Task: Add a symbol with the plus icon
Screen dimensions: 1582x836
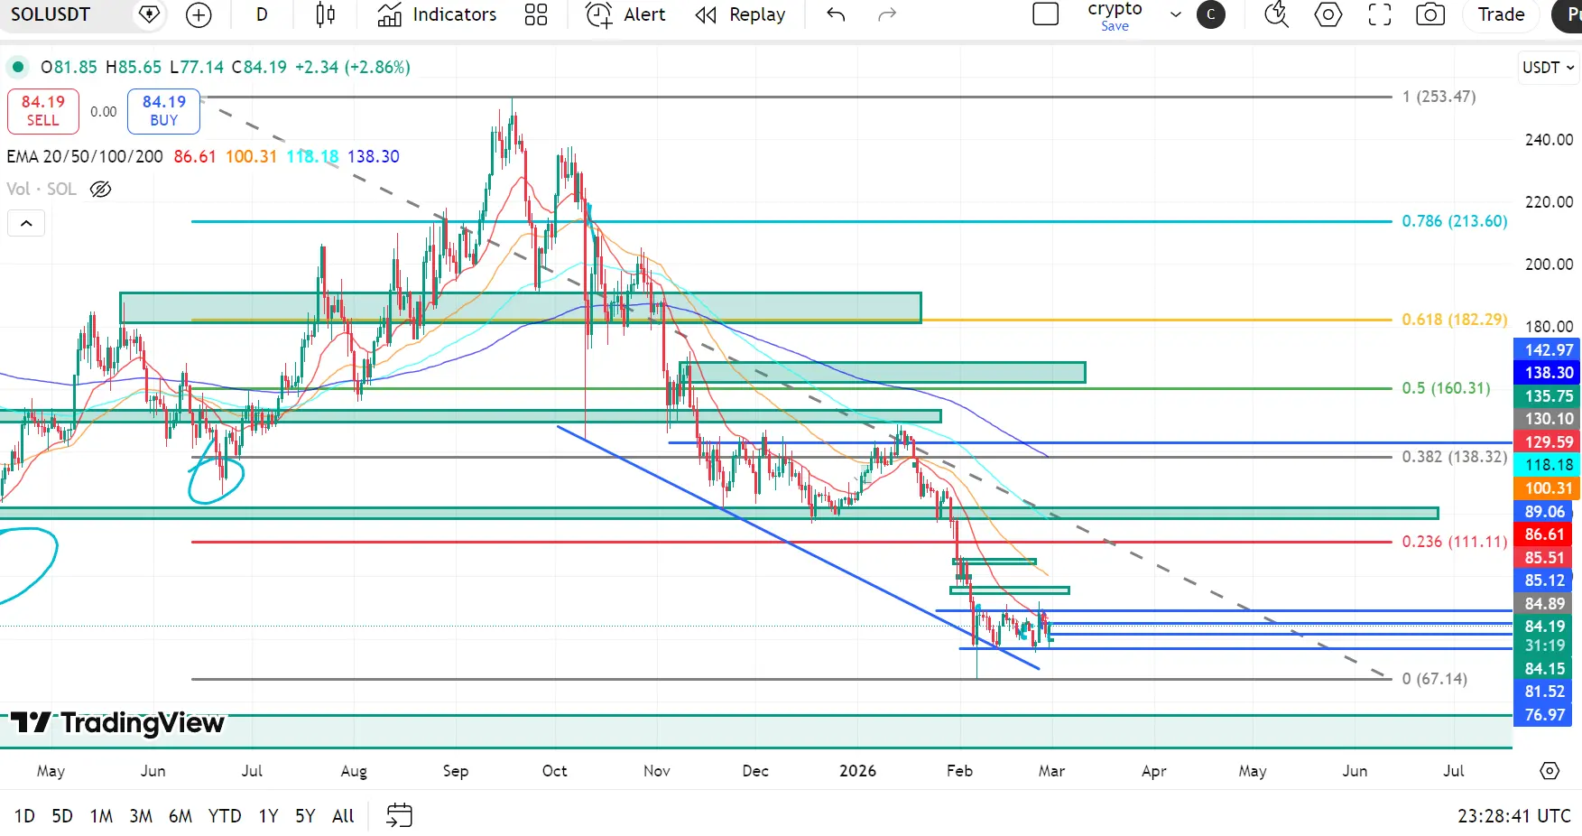Action: [x=199, y=14]
